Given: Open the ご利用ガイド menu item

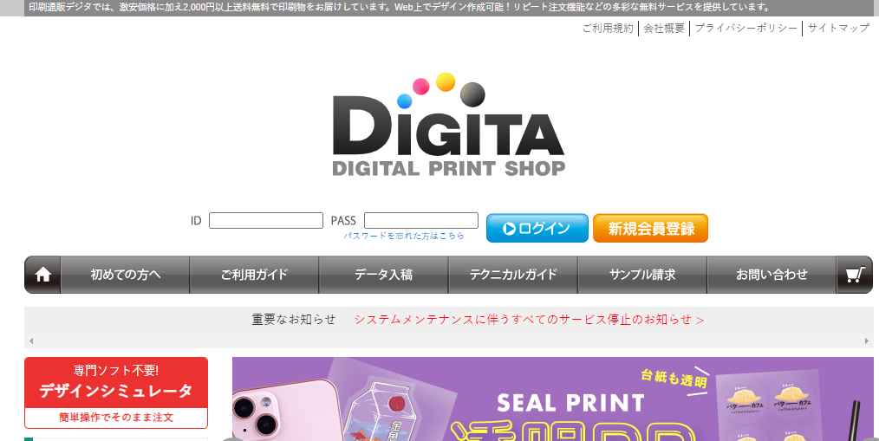Looking at the screenshot, I should pyautogui.click(x=255, y=275).
